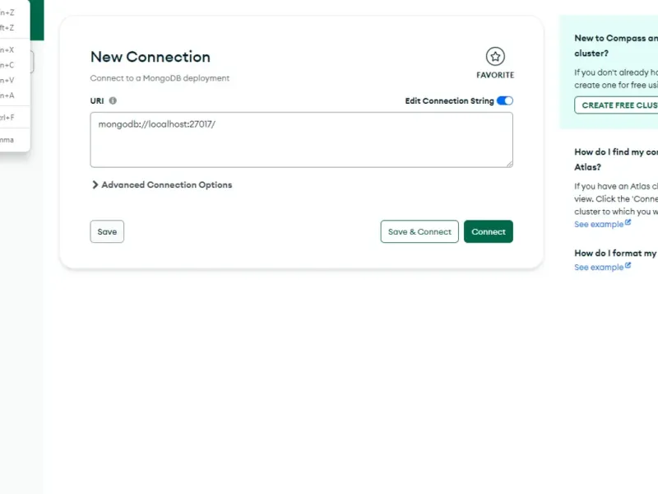This screenshot has width=658, height=494.
Task: Select the menu entry with the Ctrl+X shortcut
Action: tap(10, 49)
